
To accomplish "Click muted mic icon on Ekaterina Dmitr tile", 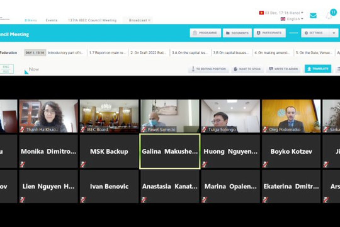I will point(265,199).
